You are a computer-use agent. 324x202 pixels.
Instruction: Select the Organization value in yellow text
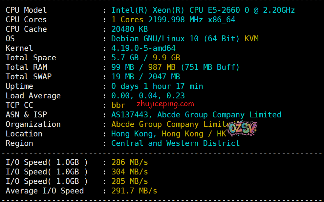173,124
